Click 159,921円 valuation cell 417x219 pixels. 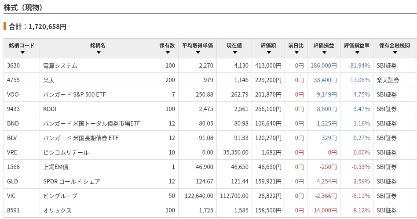click(x=268, y=181)
